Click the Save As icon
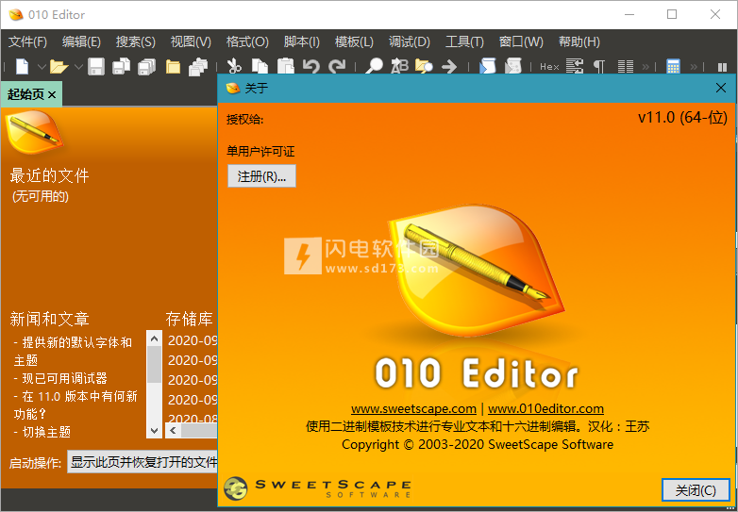Image resolution: width=738 pixels, height=512 pixels. coord(122,67)
